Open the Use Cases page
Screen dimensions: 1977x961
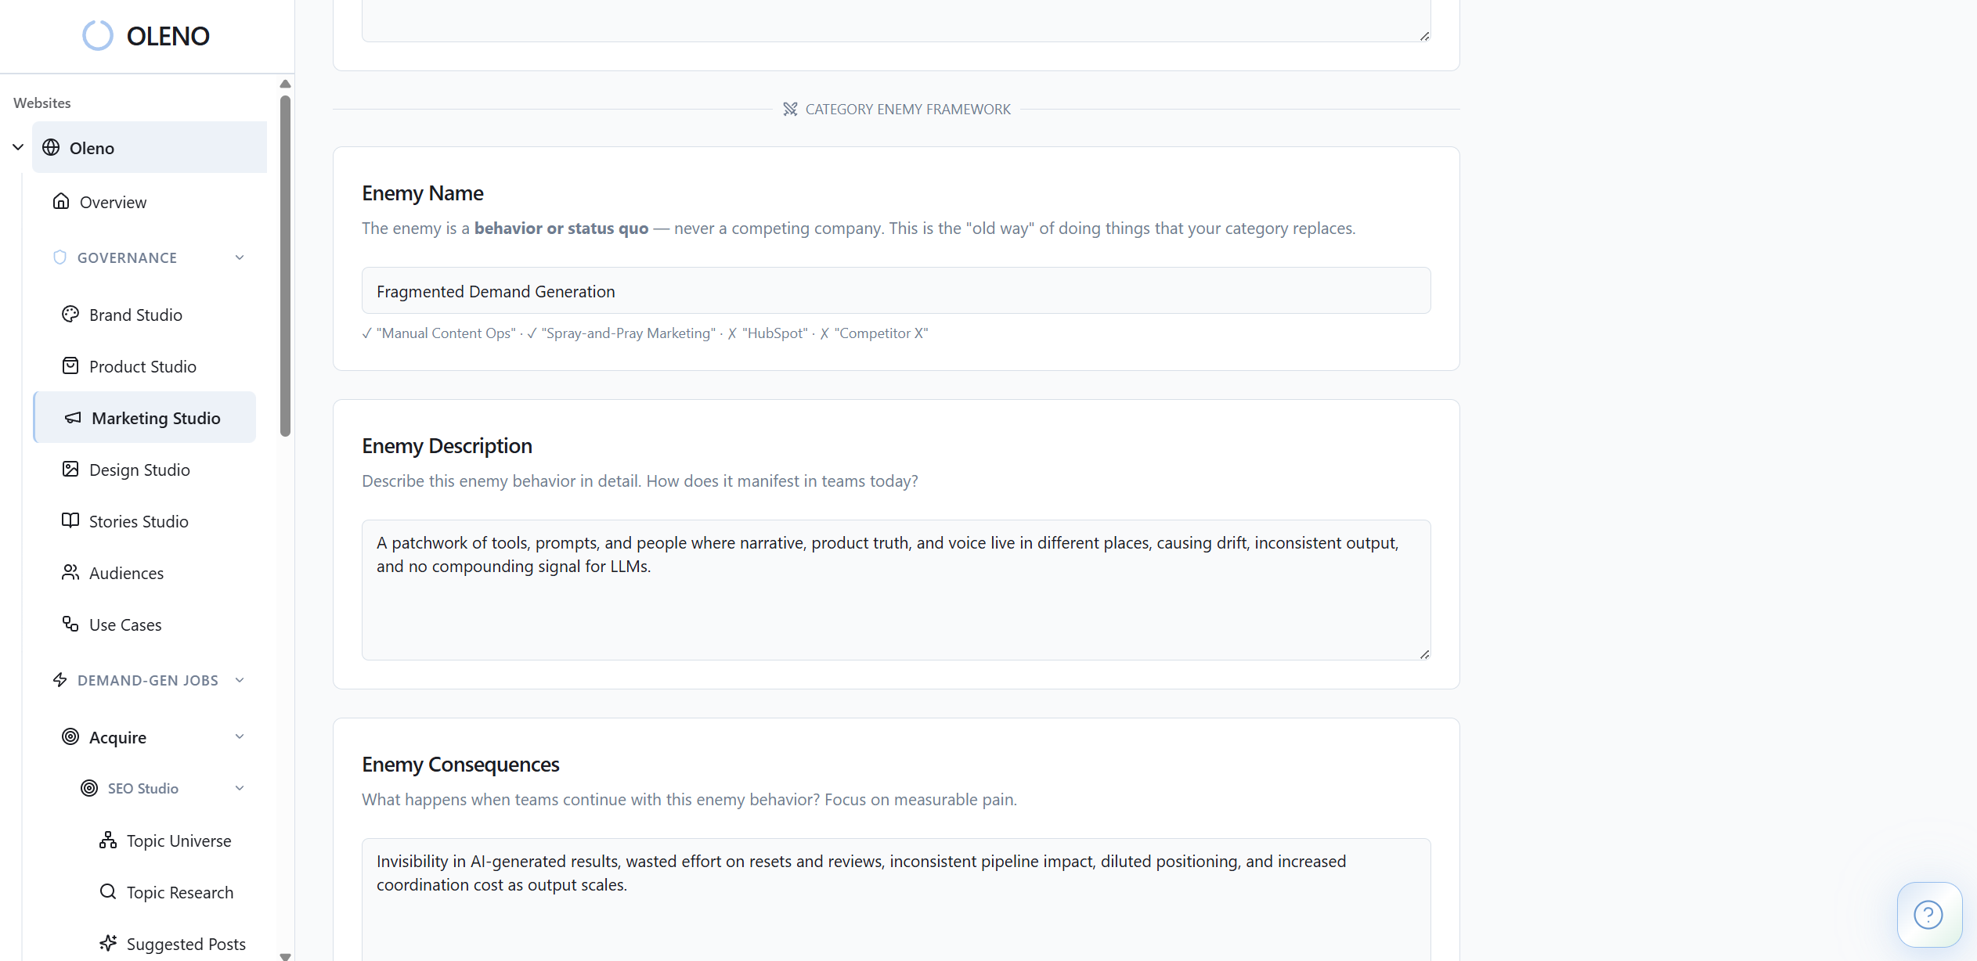tap(125, 624)
